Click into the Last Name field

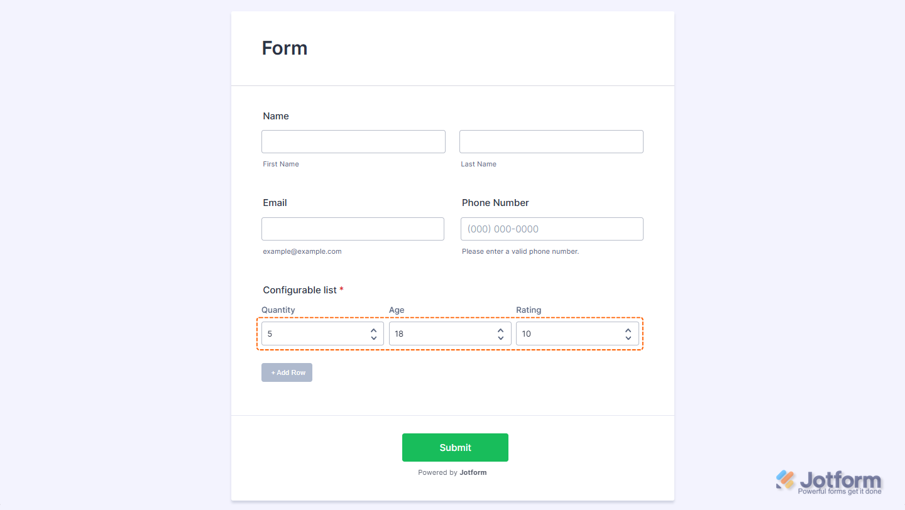551,141
